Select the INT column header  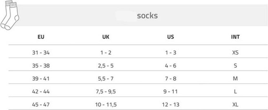[x=235, y=37]
